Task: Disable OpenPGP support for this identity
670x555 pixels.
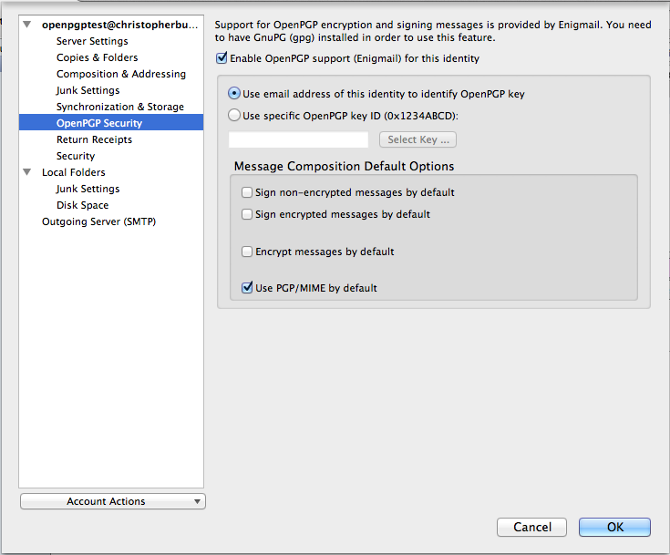Action: pyautogui.click(x=222, y=58)
